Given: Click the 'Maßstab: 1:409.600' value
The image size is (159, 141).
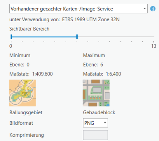Looking at the screenshot, I should coord(31,74).
